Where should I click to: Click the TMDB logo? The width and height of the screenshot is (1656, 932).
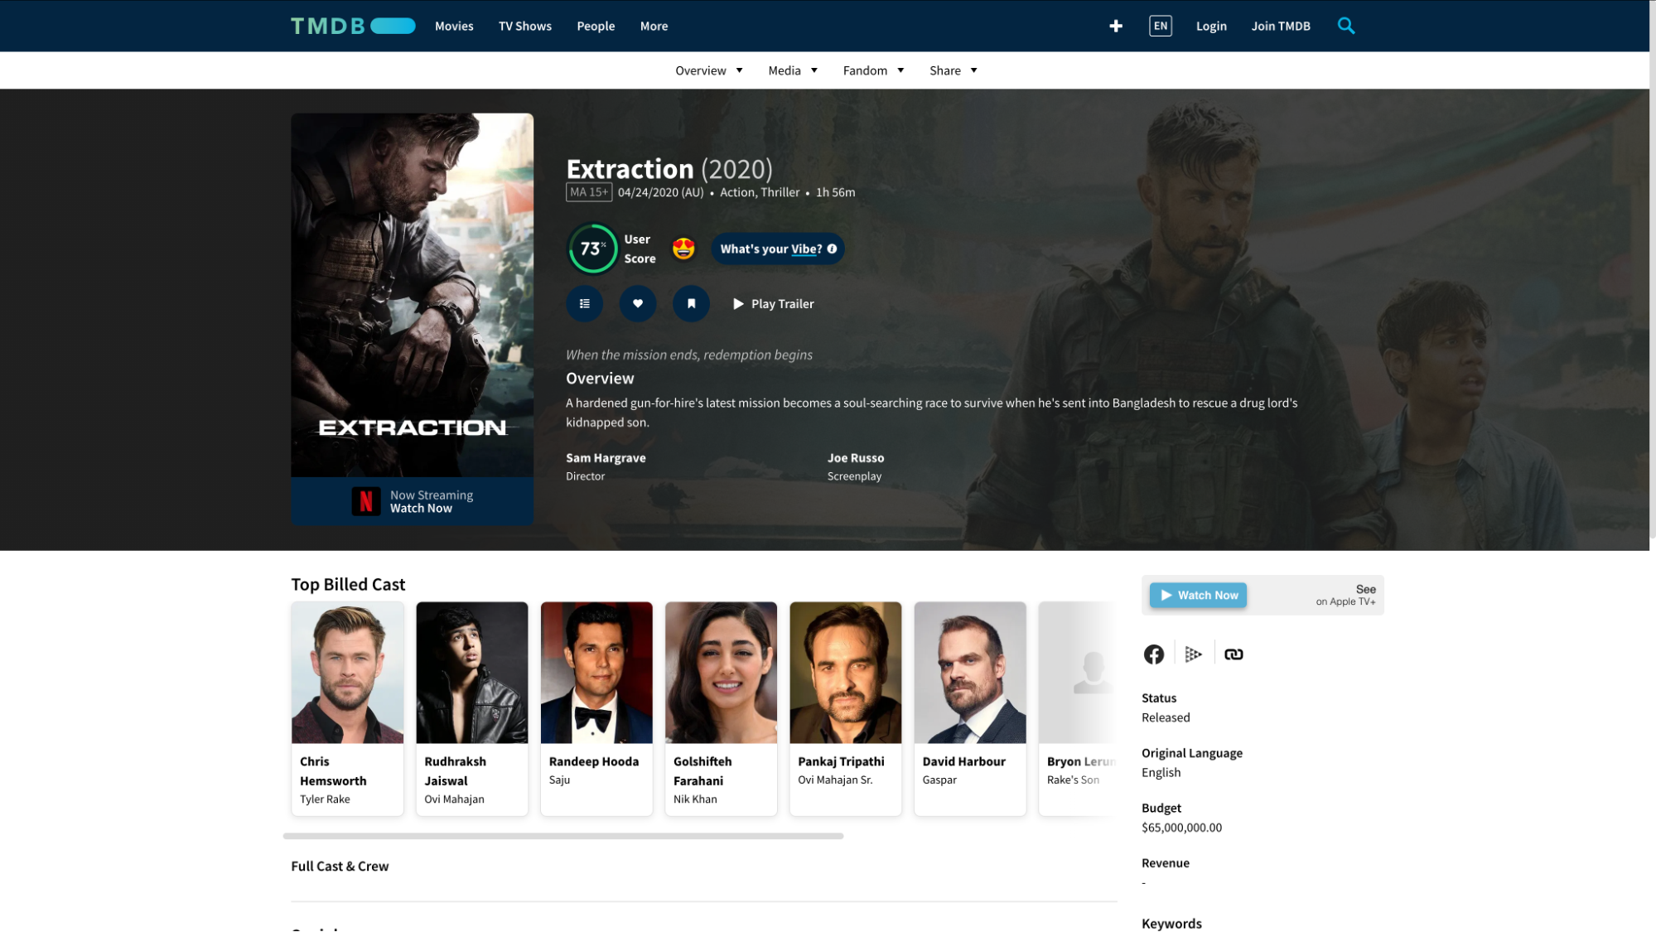coord(353,26)
